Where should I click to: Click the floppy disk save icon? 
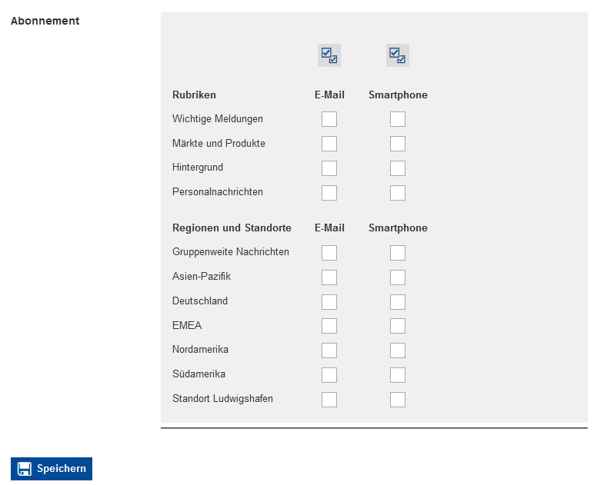click(25, 469)
